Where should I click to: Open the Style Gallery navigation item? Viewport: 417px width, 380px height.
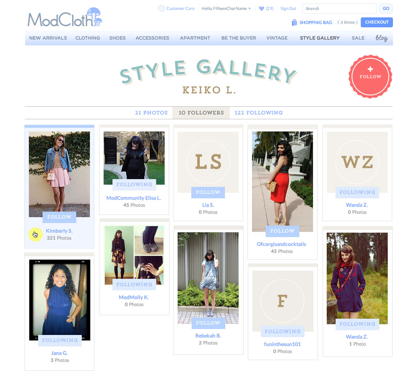coord(320,38)
